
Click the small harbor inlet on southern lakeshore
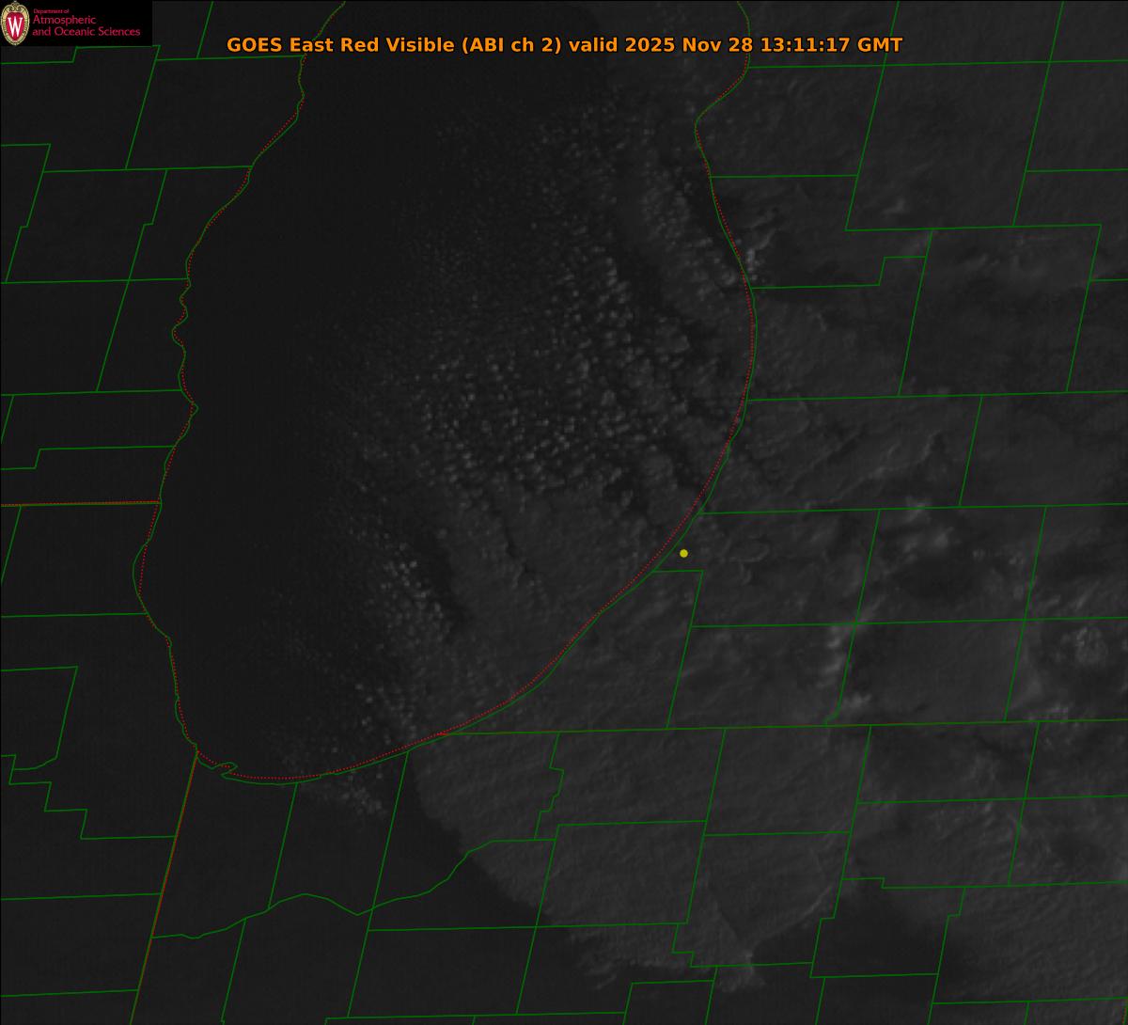click(225, 769)
